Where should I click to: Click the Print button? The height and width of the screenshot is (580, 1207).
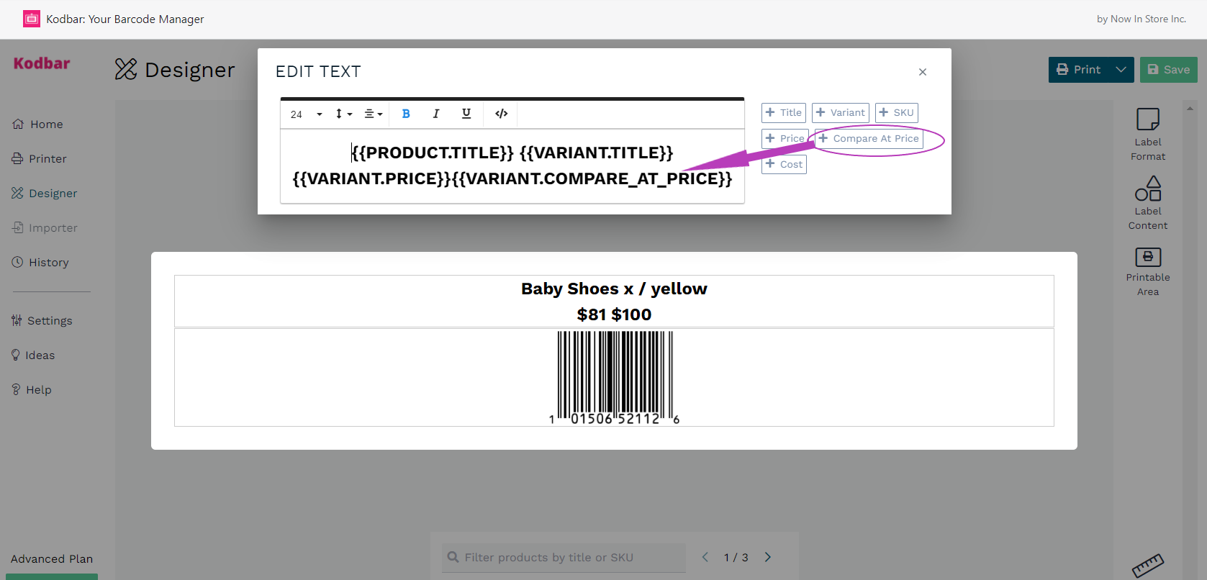(1078, 70)
